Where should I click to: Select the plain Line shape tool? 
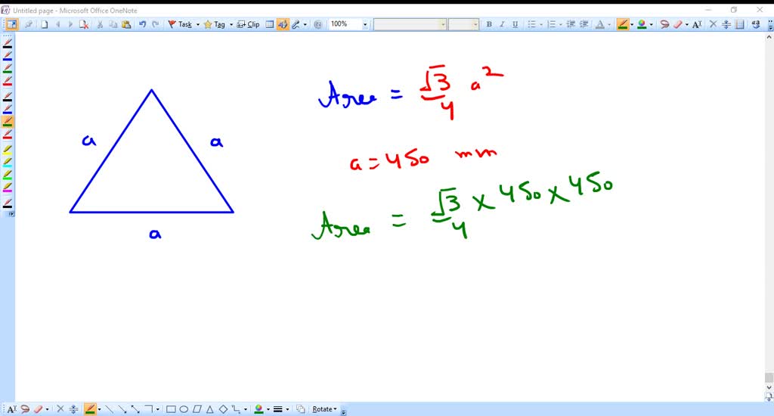pos(109,409)
